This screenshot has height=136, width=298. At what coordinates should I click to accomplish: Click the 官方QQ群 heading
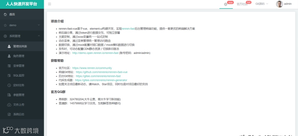(x=58, y=92)
